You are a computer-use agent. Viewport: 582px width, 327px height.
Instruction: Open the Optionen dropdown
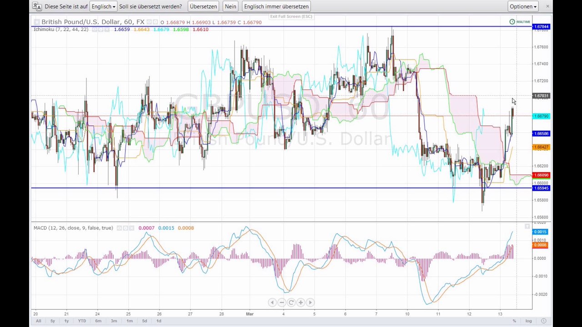click(523, 6)
